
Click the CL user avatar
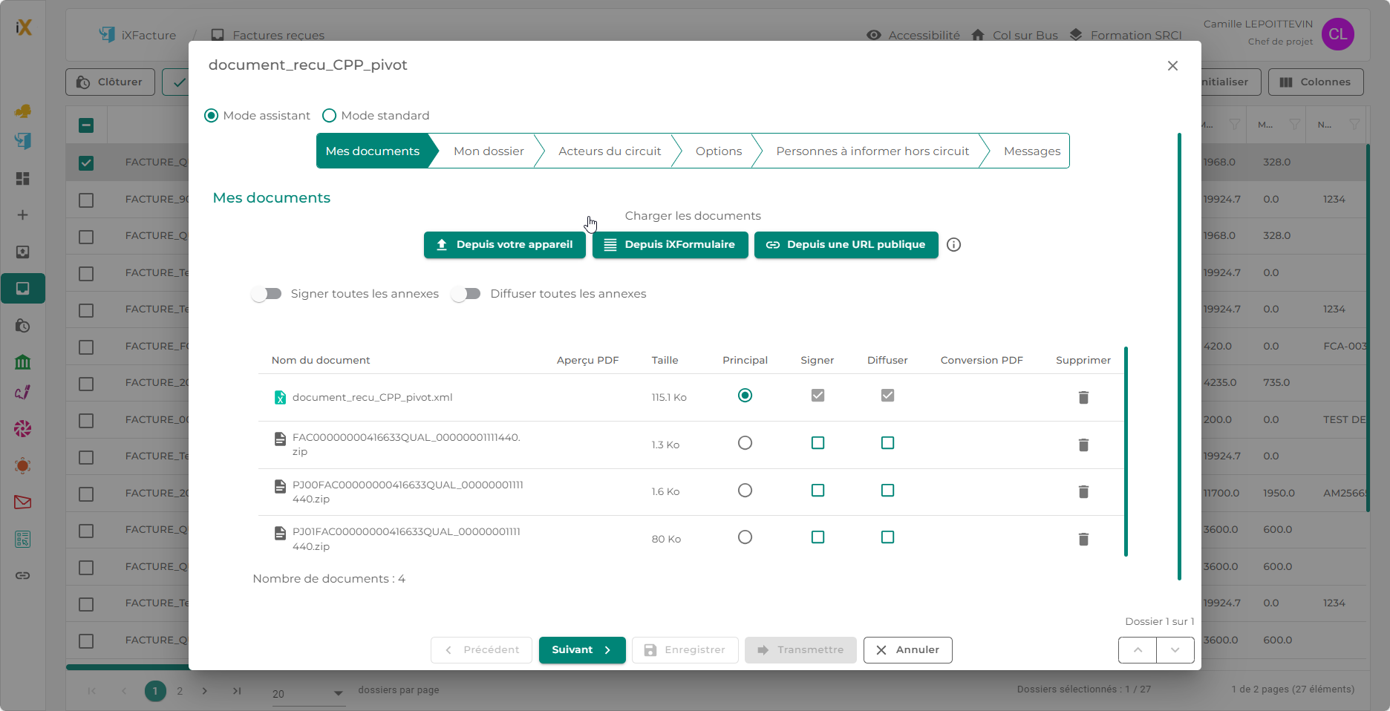[1337, 34]
